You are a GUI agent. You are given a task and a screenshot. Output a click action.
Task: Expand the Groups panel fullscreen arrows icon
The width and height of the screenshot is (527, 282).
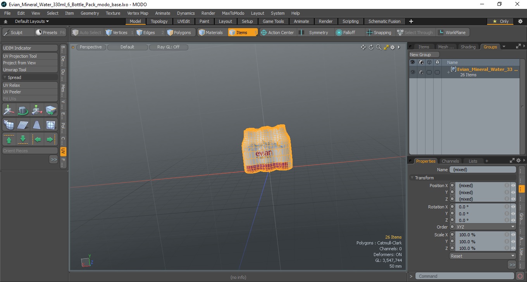518,46
